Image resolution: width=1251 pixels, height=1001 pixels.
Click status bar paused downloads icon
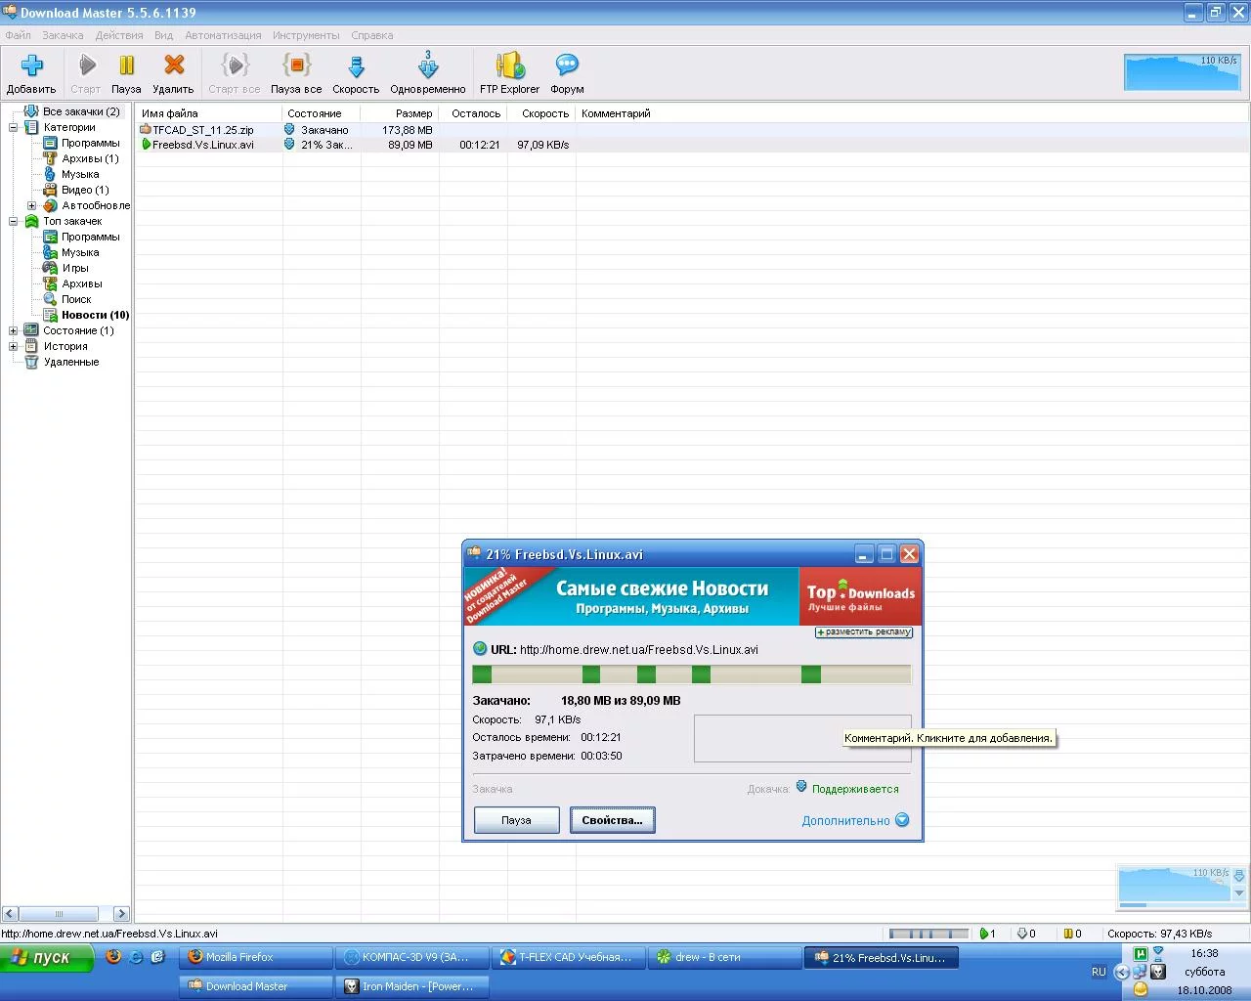coord(1068,934)
